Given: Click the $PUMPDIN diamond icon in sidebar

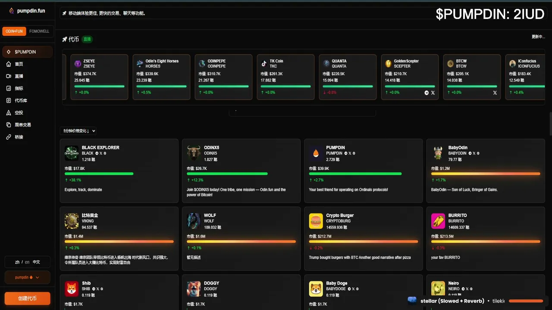Looking at the screenshot, I should click(x=9, y=52).
